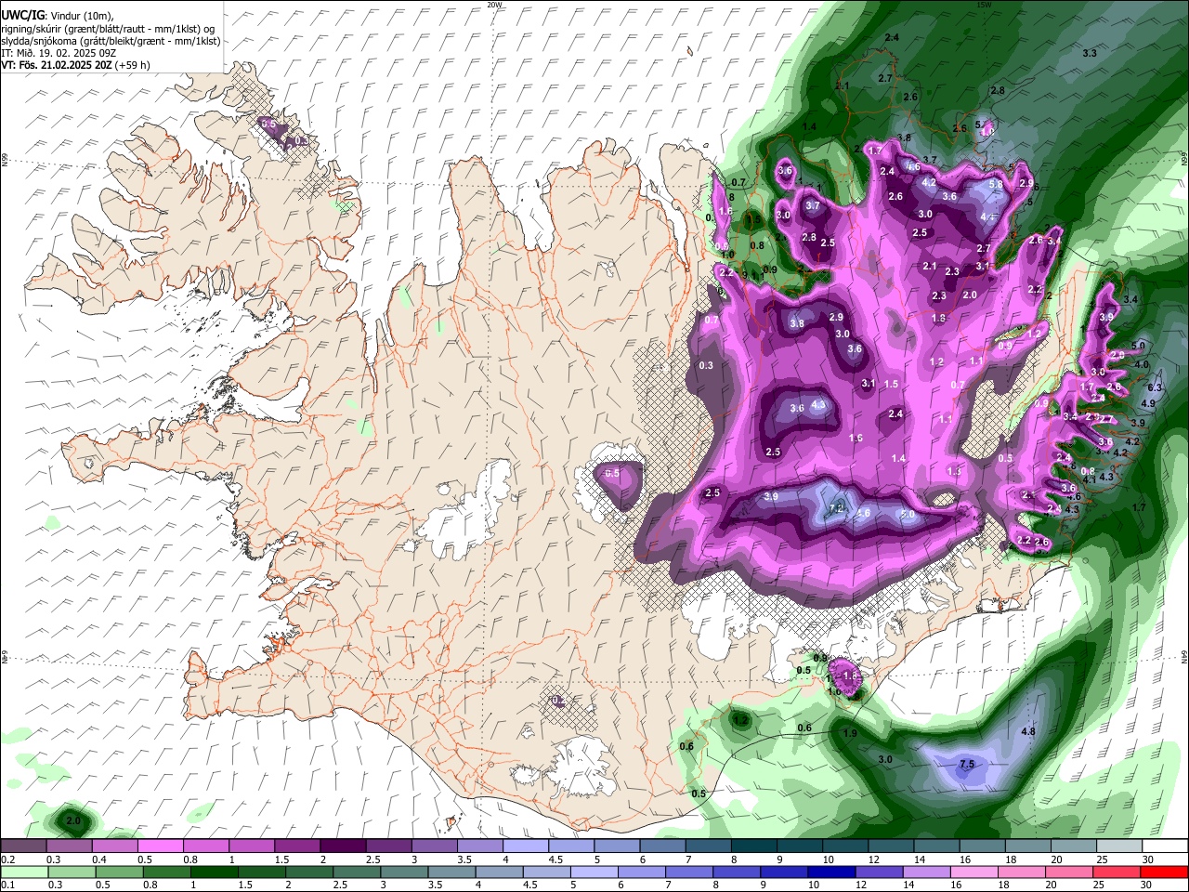Click the 6 swatch in the snow legend row
This screenshot has width=1189, height=892.
point(661,846)
